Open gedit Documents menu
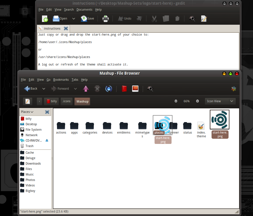Image resolution: width=253 pixels, height=216 pixels. coord(84,10)
